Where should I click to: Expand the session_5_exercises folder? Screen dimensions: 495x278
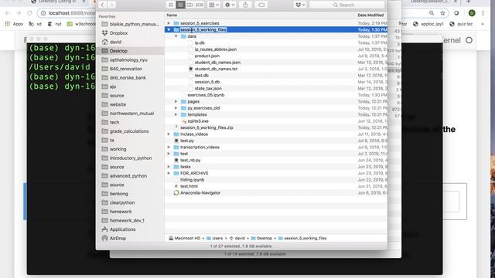click(169, 23)
